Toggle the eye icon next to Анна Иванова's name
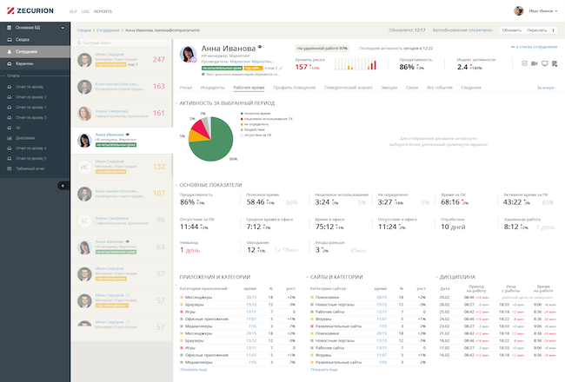 coord(261,49)
